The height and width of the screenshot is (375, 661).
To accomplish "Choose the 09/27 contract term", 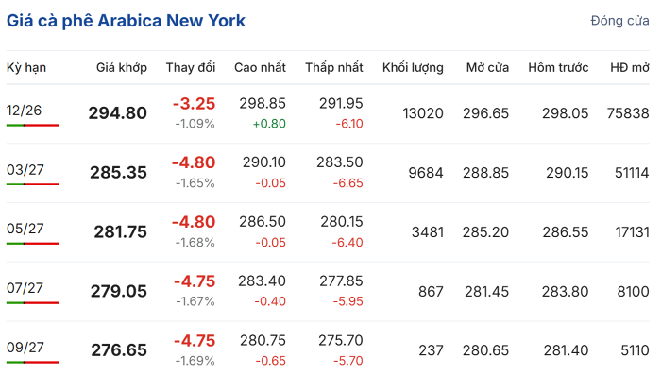I will [x=25, y=348].
